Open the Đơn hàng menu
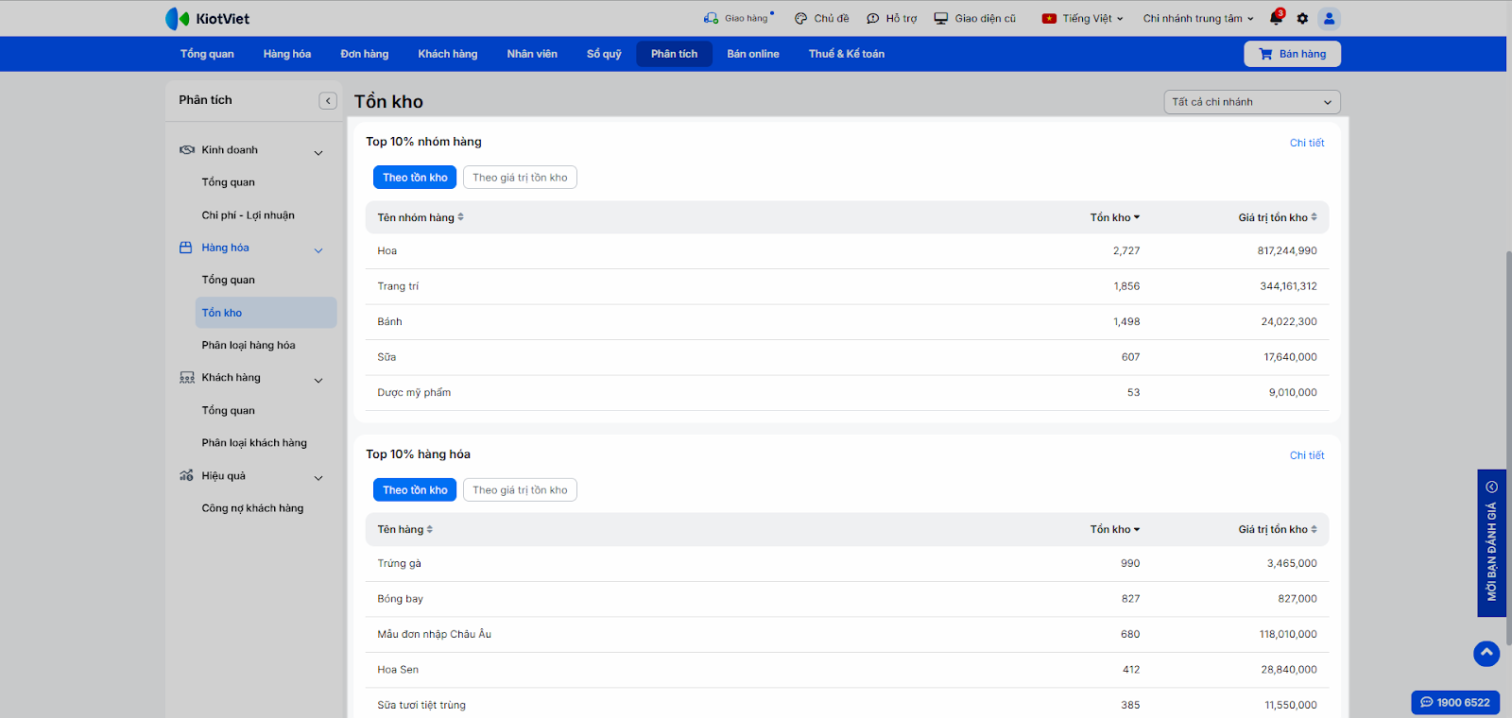This screenshot has width=1512, height=718. coord(365,54)
